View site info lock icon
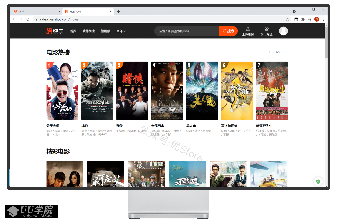337x223 pixels. coord(36,19)
